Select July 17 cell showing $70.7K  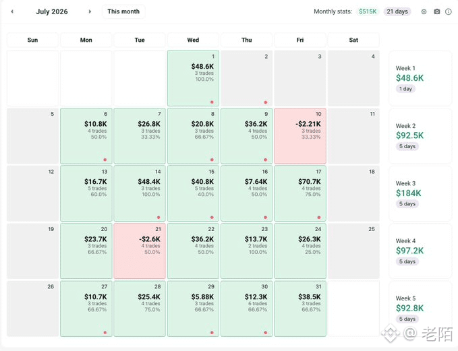coord(300,193)
